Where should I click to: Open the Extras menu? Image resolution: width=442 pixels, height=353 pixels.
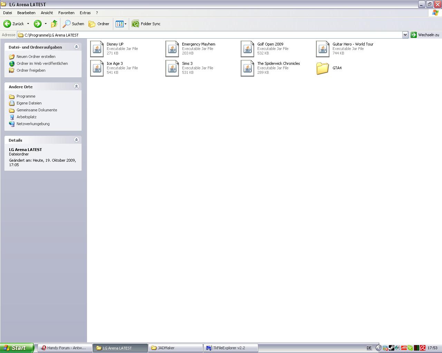tap(85, 13)
